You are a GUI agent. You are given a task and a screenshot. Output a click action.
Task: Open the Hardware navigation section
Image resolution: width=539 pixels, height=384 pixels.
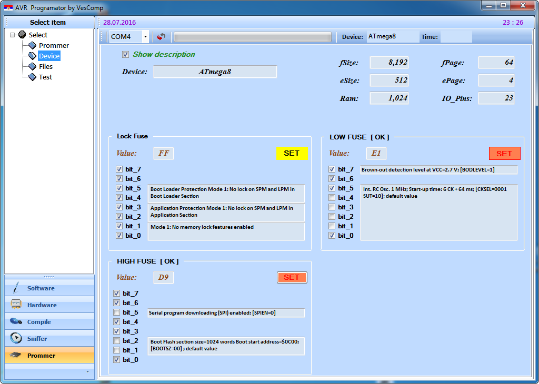pyautogui.click(x=49, y=305)
